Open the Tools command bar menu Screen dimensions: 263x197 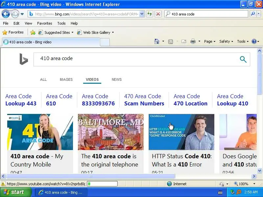243,41
